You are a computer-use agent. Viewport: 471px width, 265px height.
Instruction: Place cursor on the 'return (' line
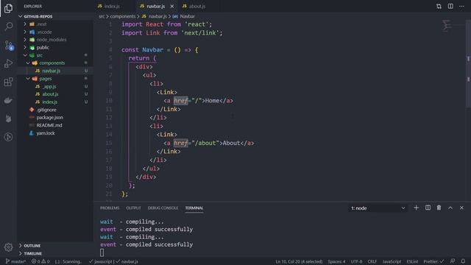142,58
